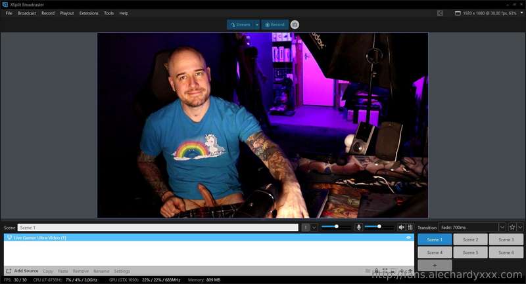Image resolution: width=526 pixels, height=284 pixels.
Task: Click the favorite transitions star icon
Action: 512,228
